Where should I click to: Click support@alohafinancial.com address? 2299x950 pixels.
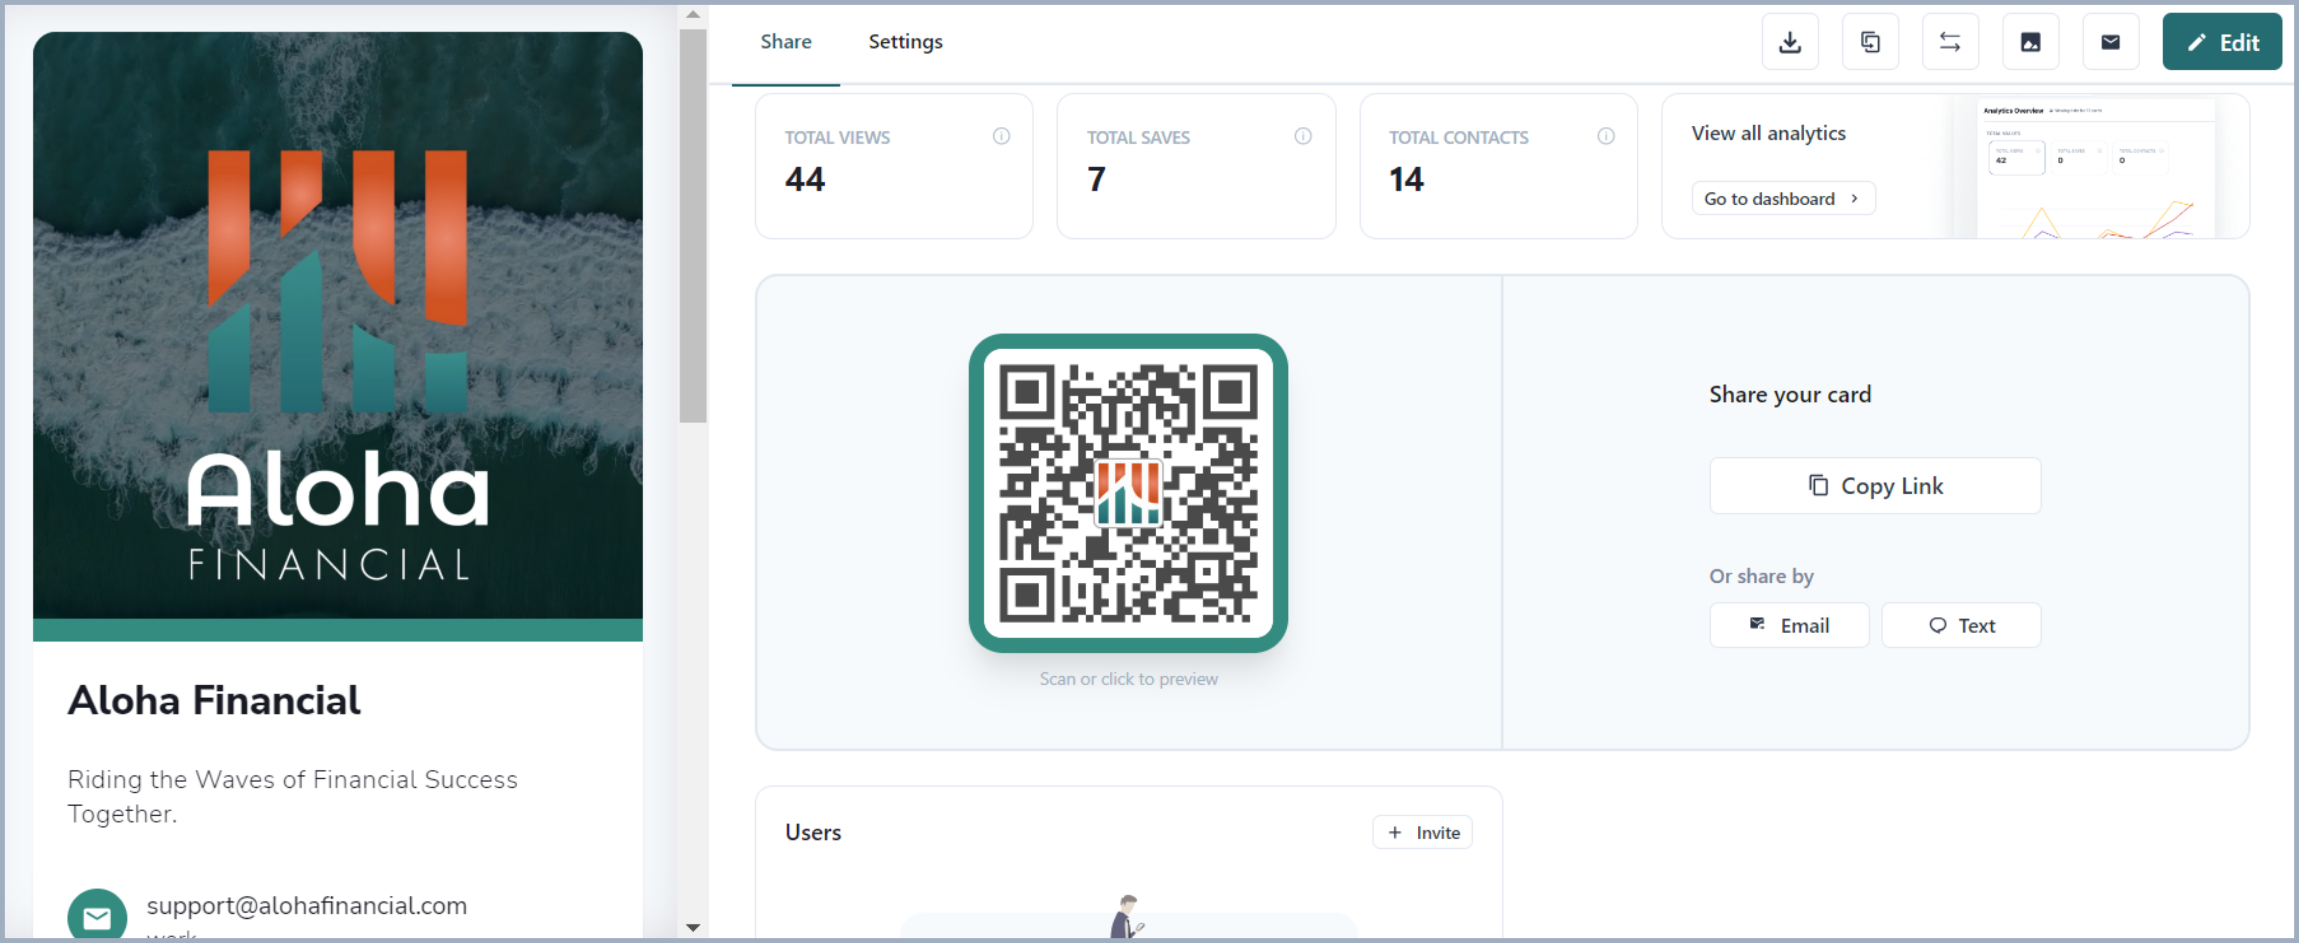point(306,906)
